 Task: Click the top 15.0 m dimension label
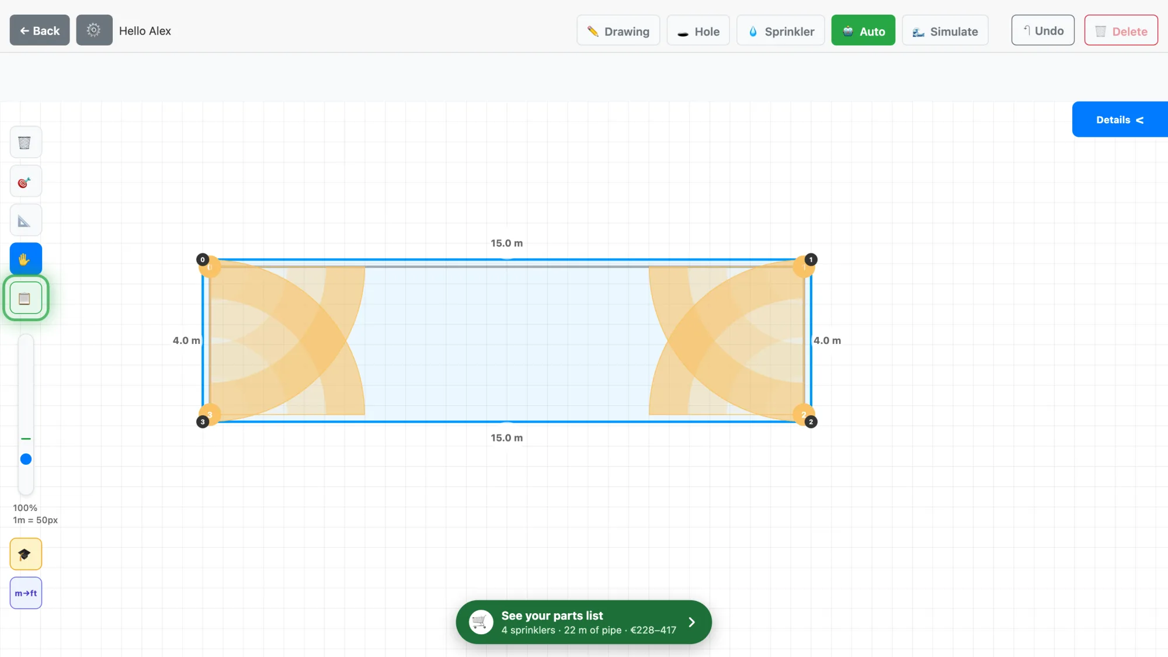click(x=507, y=244)
